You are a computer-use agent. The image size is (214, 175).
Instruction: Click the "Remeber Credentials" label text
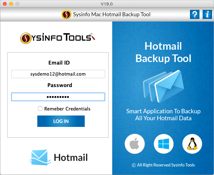pos(67,109)
